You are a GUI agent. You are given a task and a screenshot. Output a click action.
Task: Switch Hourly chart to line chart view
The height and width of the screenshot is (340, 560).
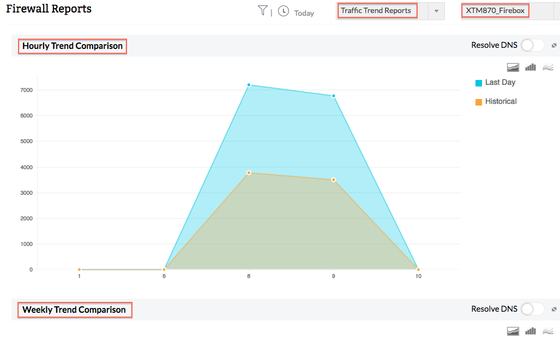pyautogui.click(x=547, y=67)
